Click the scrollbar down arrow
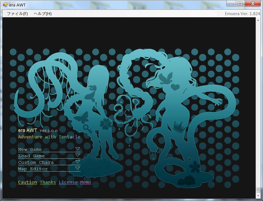 [x=258, y=196]
